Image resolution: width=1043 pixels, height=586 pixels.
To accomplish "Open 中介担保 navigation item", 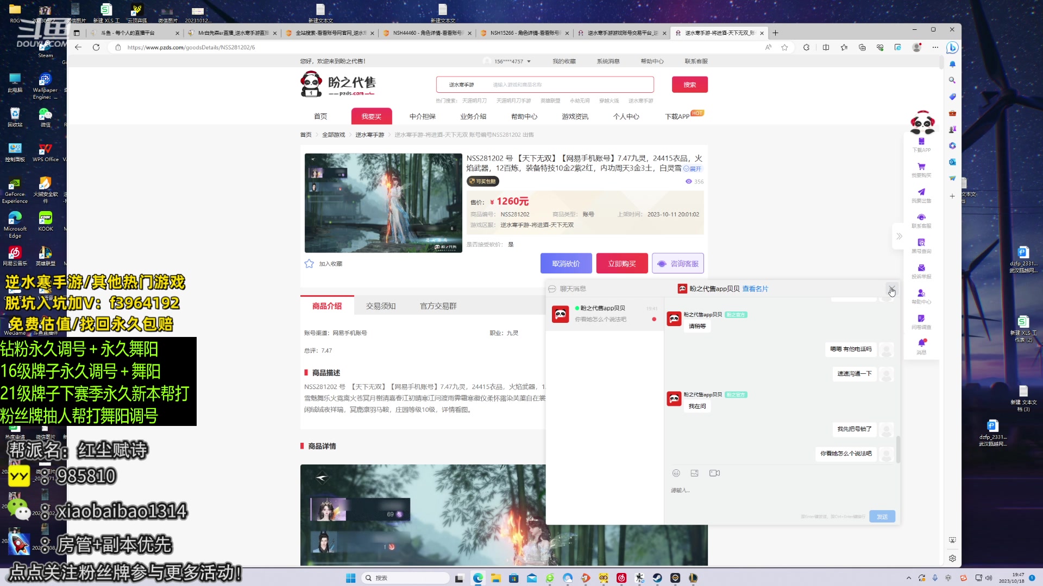I will pos(423,116).
